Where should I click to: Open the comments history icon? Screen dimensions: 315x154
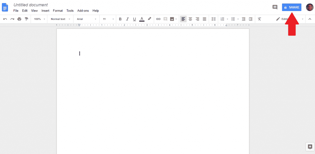coord(275,7)
